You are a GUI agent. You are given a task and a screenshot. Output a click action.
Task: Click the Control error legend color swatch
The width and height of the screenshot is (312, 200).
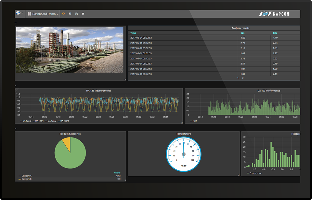tap(248, 173)
